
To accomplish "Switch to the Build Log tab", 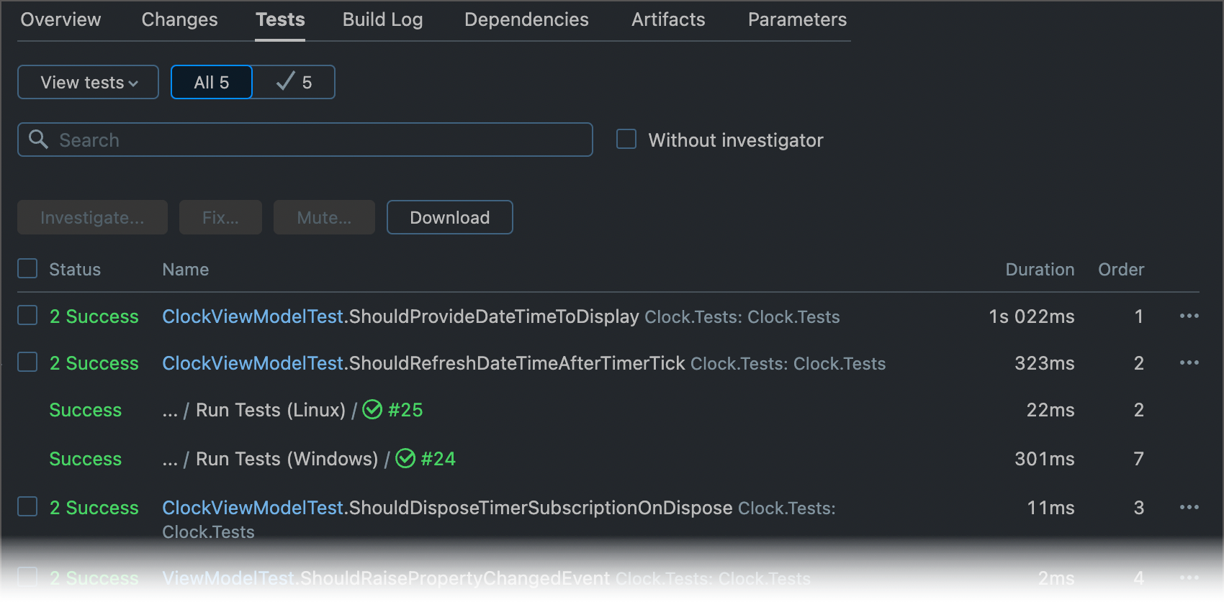I will pyautogui.click(x=382, y=19).
